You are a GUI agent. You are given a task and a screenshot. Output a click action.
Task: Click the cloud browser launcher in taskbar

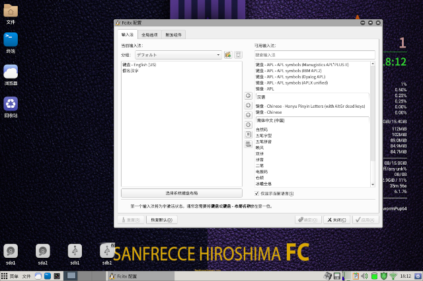[x=38, y=276]
